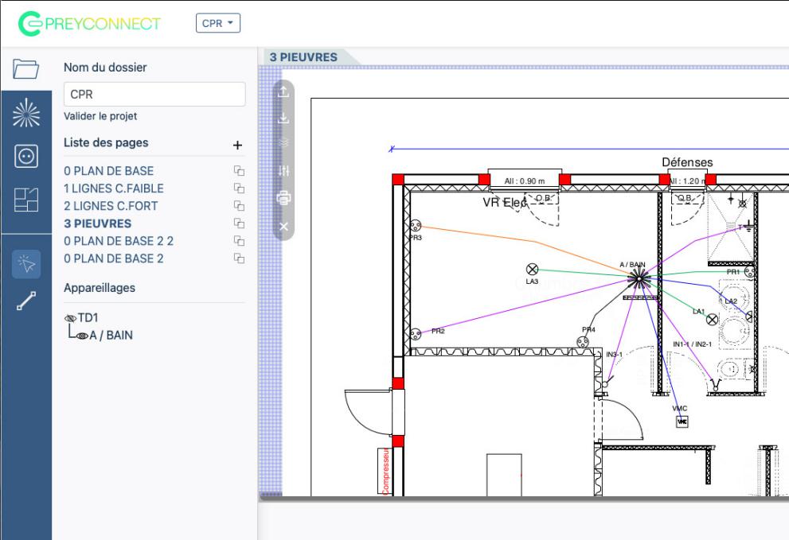This screenshot has height=540, width=789.
Task: Select the starburst junction box tool
Action: point(26,113)
